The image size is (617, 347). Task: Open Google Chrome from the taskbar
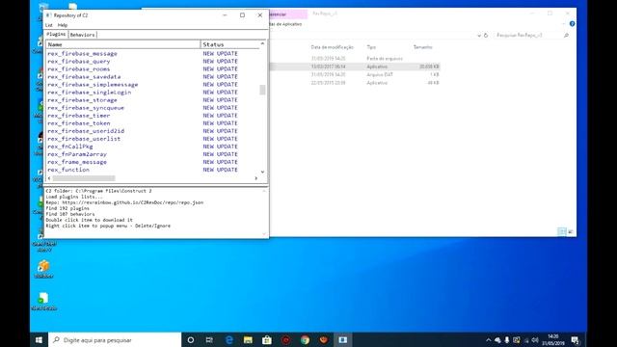(x=305, y=340)
